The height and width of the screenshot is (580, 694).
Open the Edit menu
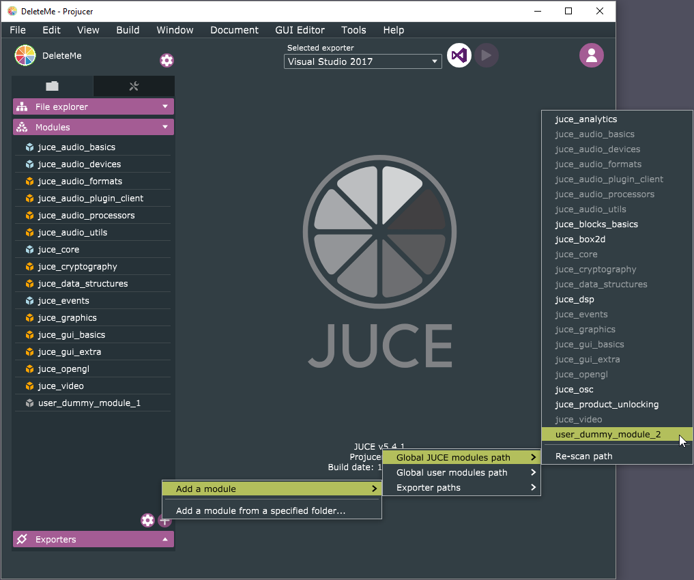click(x=51, y=30)
